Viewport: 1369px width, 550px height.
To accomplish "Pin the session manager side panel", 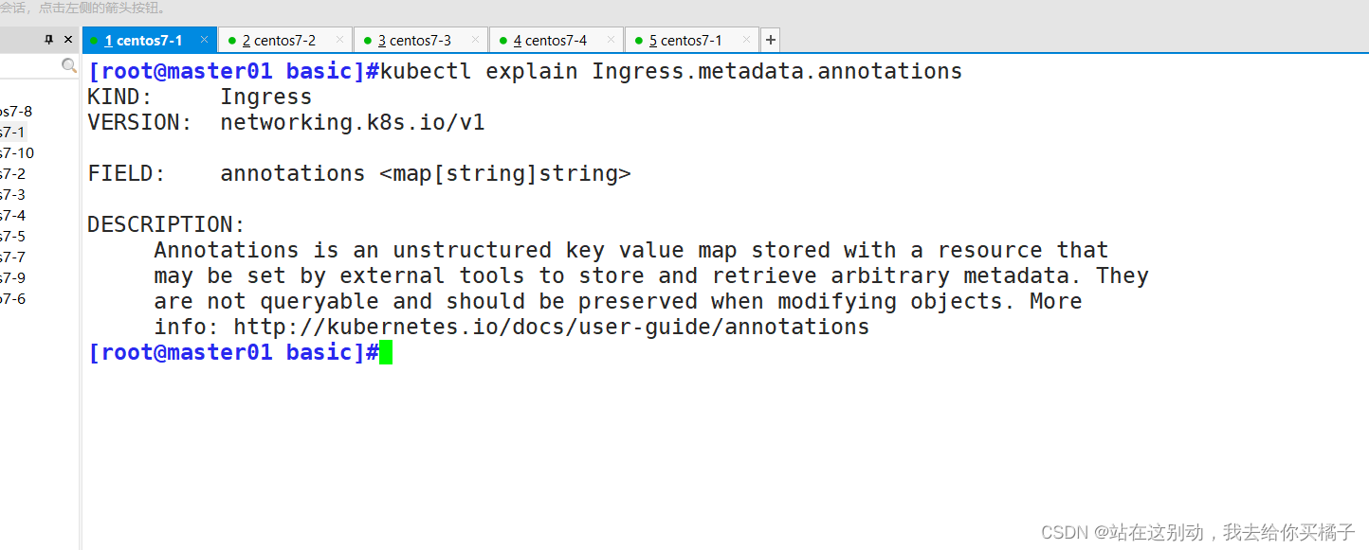I will click(49, 40).
